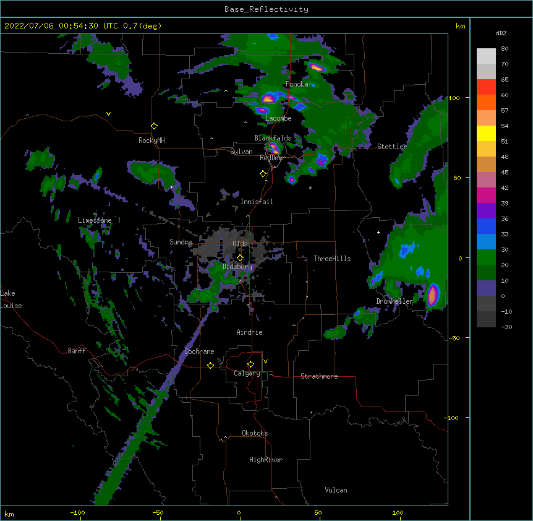Click the Banff label
Viewport: 533px width, 521px height.
tap(77, 351)
